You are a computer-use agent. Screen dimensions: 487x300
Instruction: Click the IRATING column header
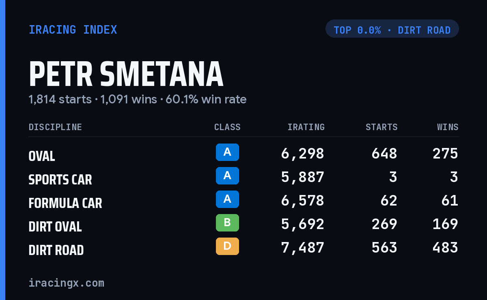[x=306, y=127]
